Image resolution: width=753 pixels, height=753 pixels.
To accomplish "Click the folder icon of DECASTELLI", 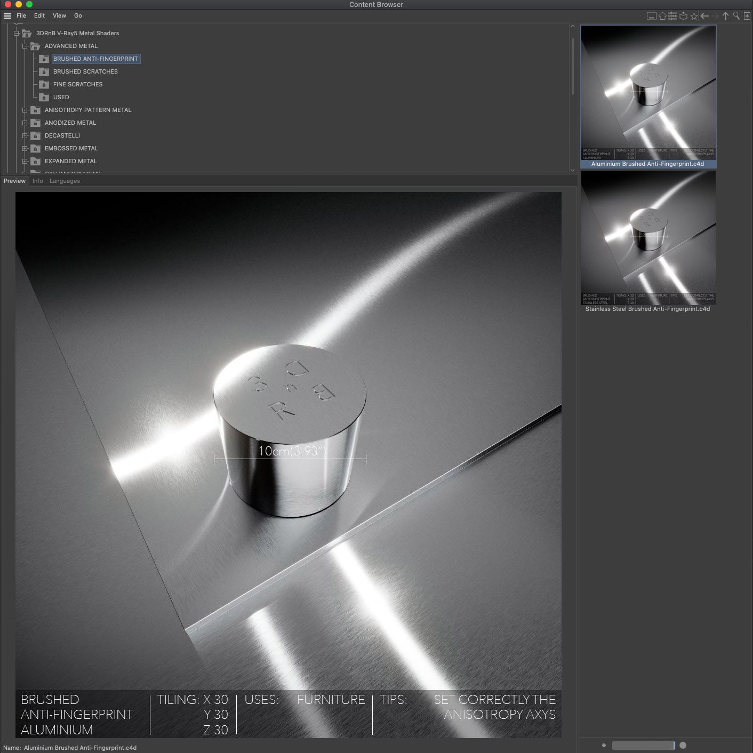I will (35, 135).
